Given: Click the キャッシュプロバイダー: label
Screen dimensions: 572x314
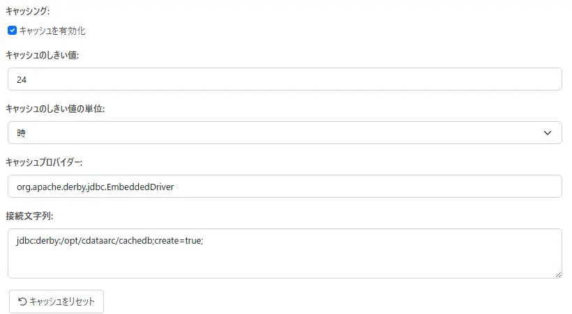Looking at the screenshot, I should click(44, 162).
